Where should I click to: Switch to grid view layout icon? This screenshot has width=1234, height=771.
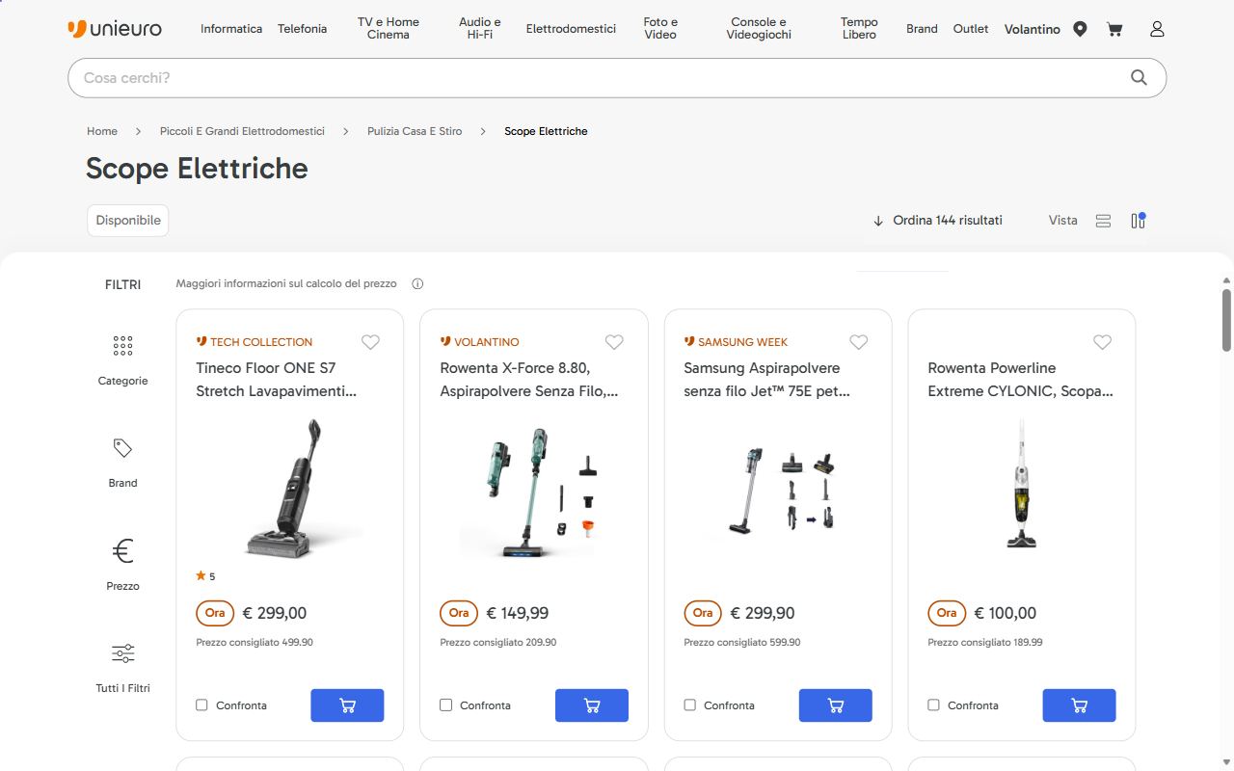coord(1139,221)
